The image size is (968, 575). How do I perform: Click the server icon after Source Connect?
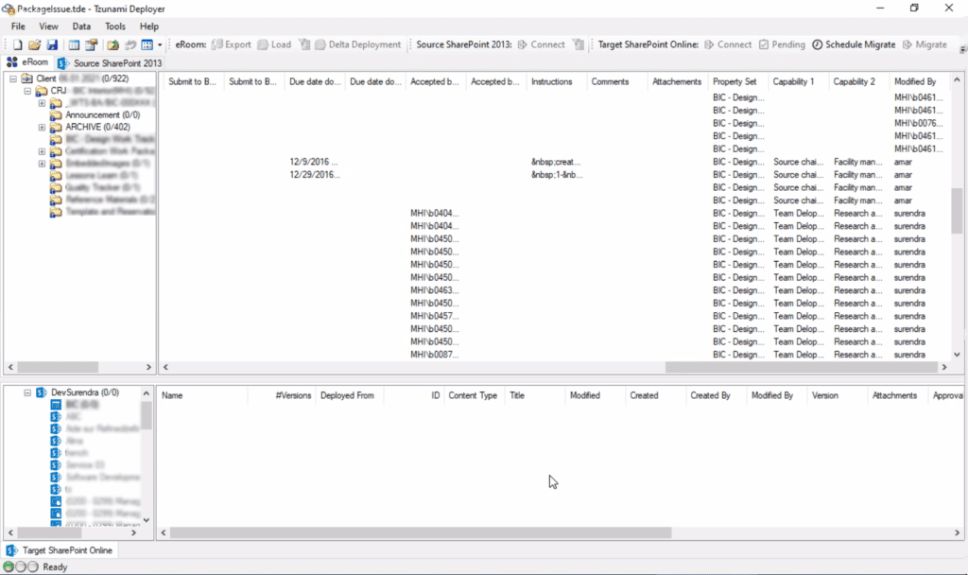coord(578,44)
